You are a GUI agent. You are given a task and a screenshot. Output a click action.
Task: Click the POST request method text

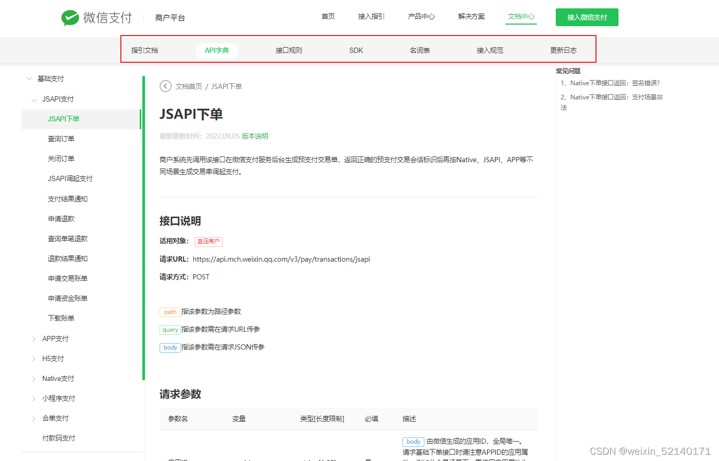tap(201, 277)
